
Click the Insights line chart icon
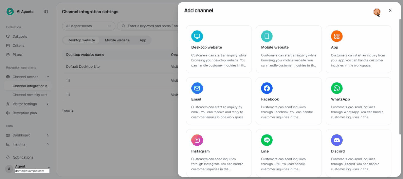8,144
